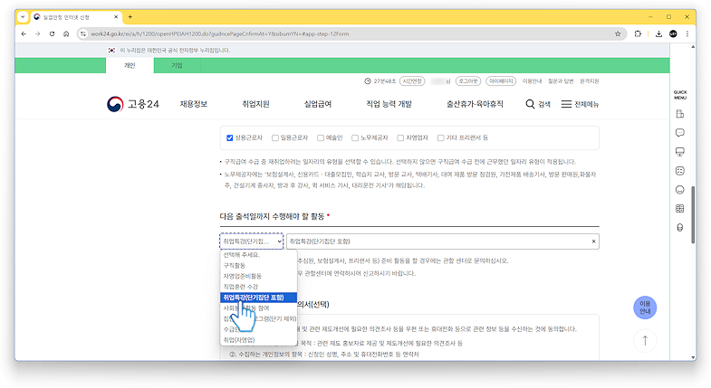Switch to the 기업 tab
The image size is (711, 388).
coord(177,66)
